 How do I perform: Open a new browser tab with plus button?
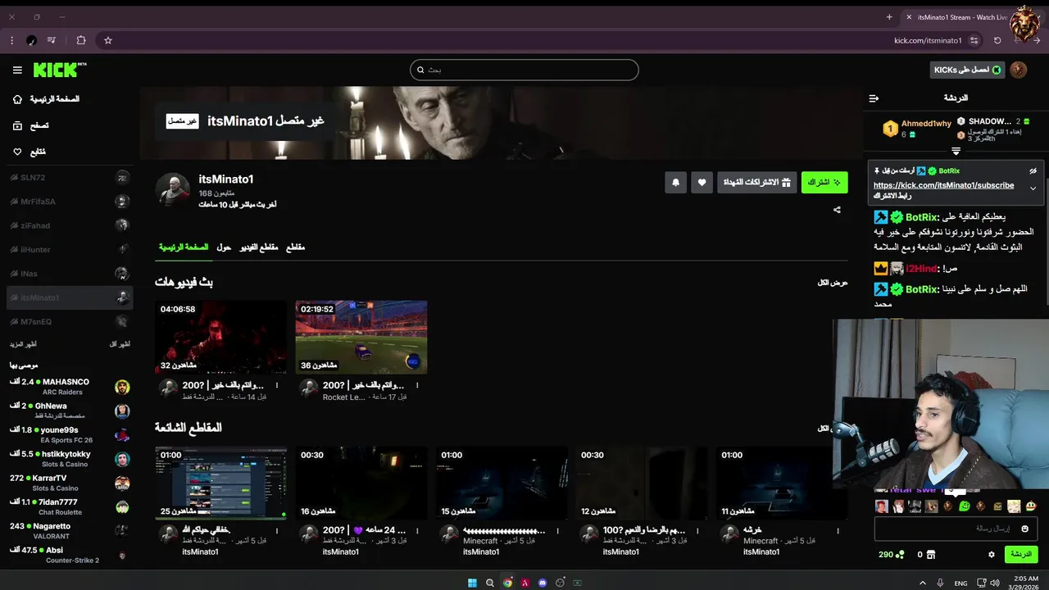(889, 17)
